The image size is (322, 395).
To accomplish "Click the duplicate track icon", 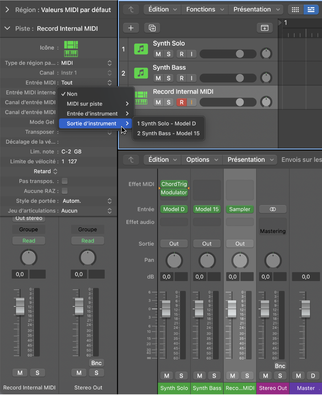I will (152, 28).
